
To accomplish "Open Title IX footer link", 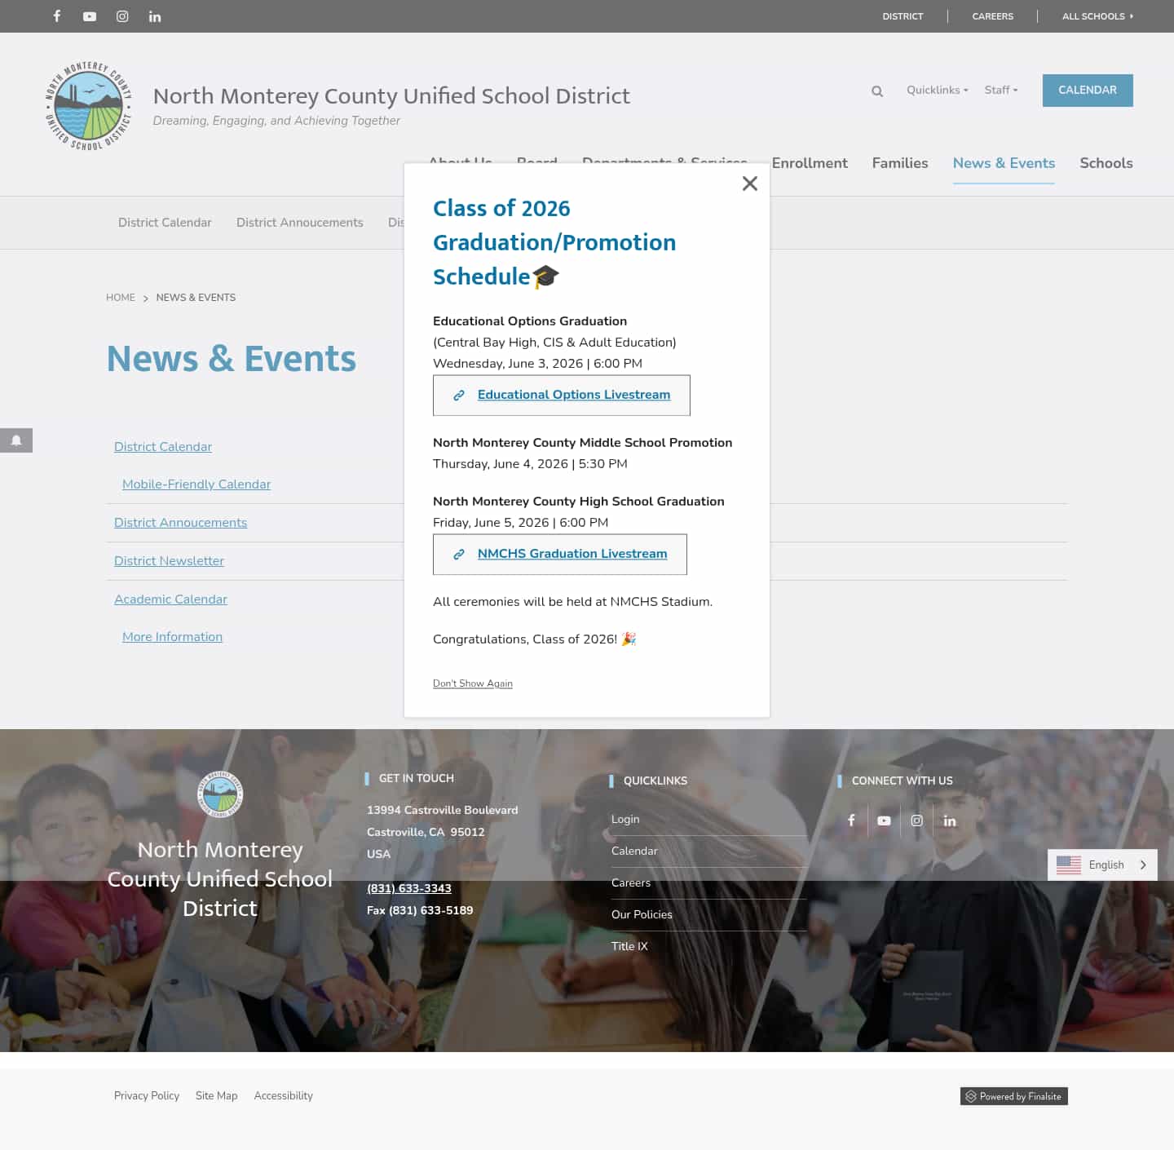I will point(629,946).
